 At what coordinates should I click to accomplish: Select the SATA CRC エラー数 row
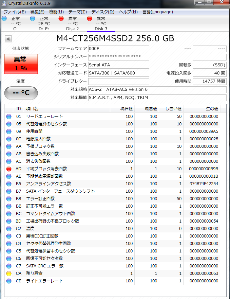[x=112, y=266]
